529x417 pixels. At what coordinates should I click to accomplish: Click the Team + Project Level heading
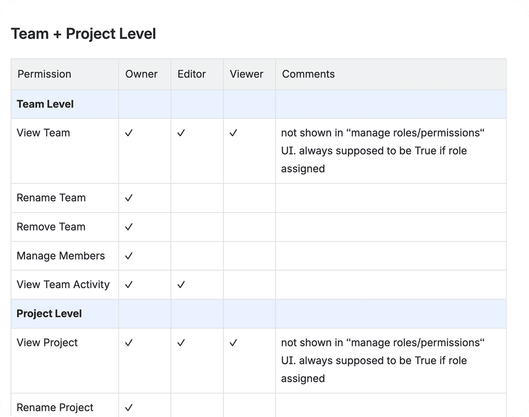click(83, 34)
